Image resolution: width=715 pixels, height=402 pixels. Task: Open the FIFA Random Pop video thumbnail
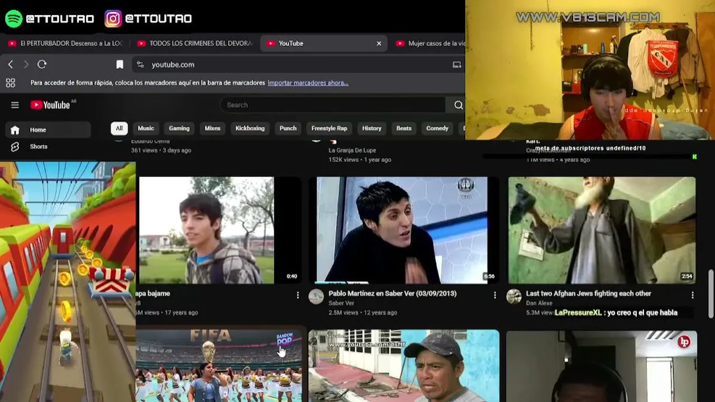[x=219, y=366]
